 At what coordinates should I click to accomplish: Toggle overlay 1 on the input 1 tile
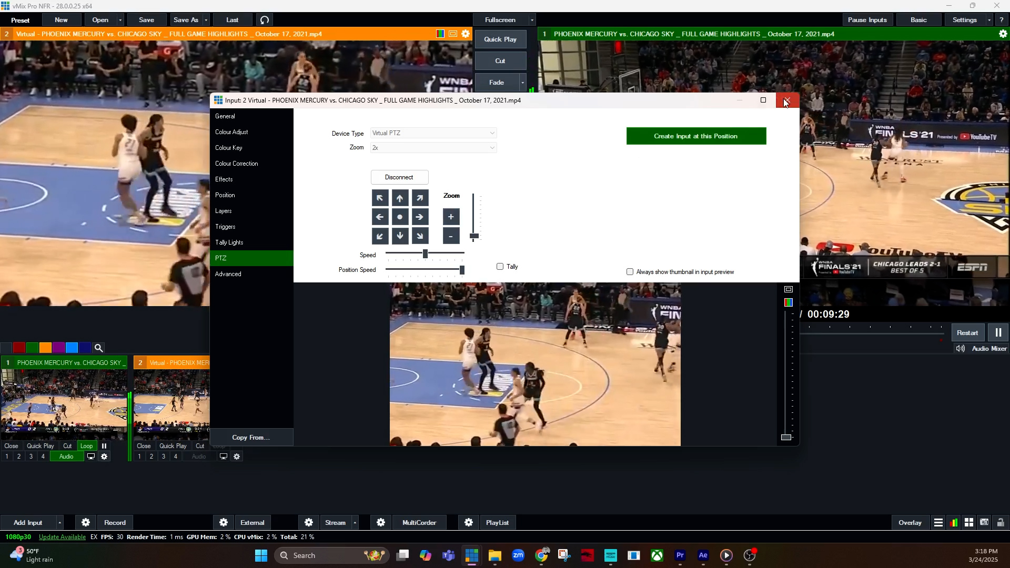7,457
